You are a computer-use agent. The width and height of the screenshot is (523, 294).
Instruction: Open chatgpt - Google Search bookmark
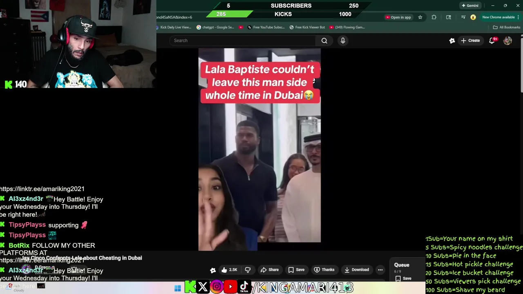coord(215,27)
